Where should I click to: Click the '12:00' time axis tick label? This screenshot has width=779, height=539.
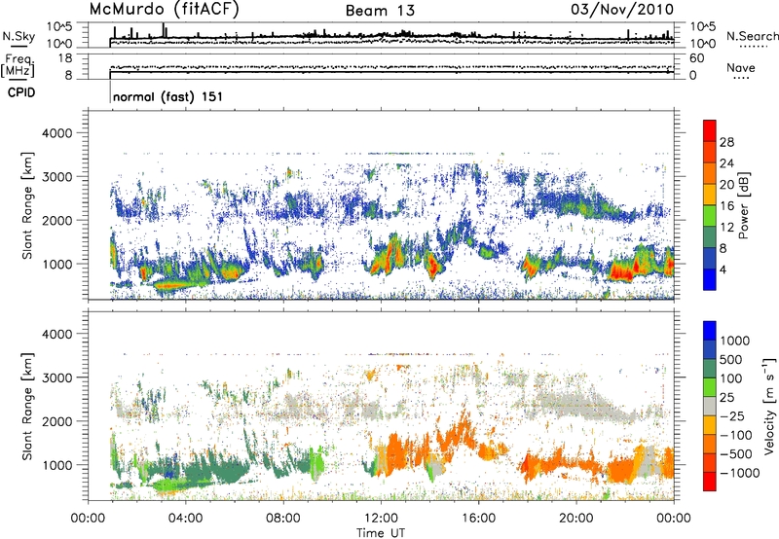tap(381, 519)
